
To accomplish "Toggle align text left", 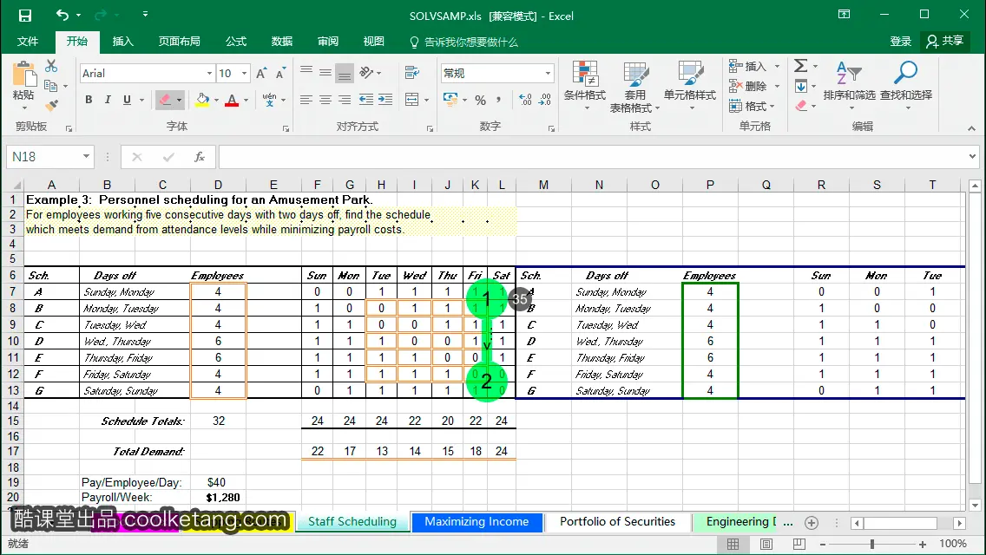I will tap(306, 100).
